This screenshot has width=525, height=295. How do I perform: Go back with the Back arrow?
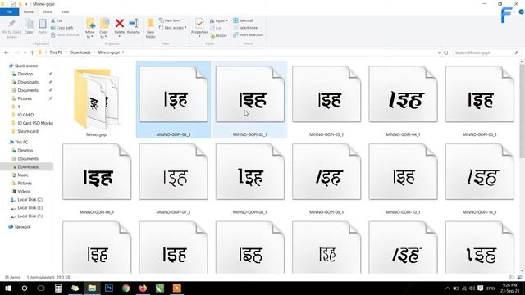[x=7, y=52]
